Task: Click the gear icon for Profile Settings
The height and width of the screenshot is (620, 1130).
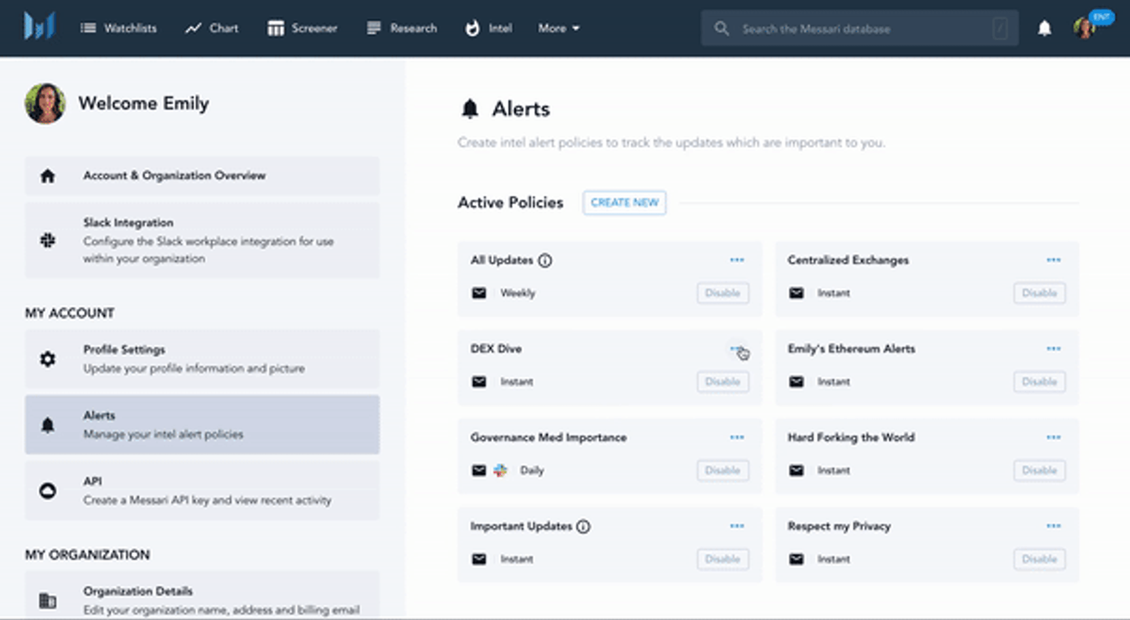Action: [47, 359]
